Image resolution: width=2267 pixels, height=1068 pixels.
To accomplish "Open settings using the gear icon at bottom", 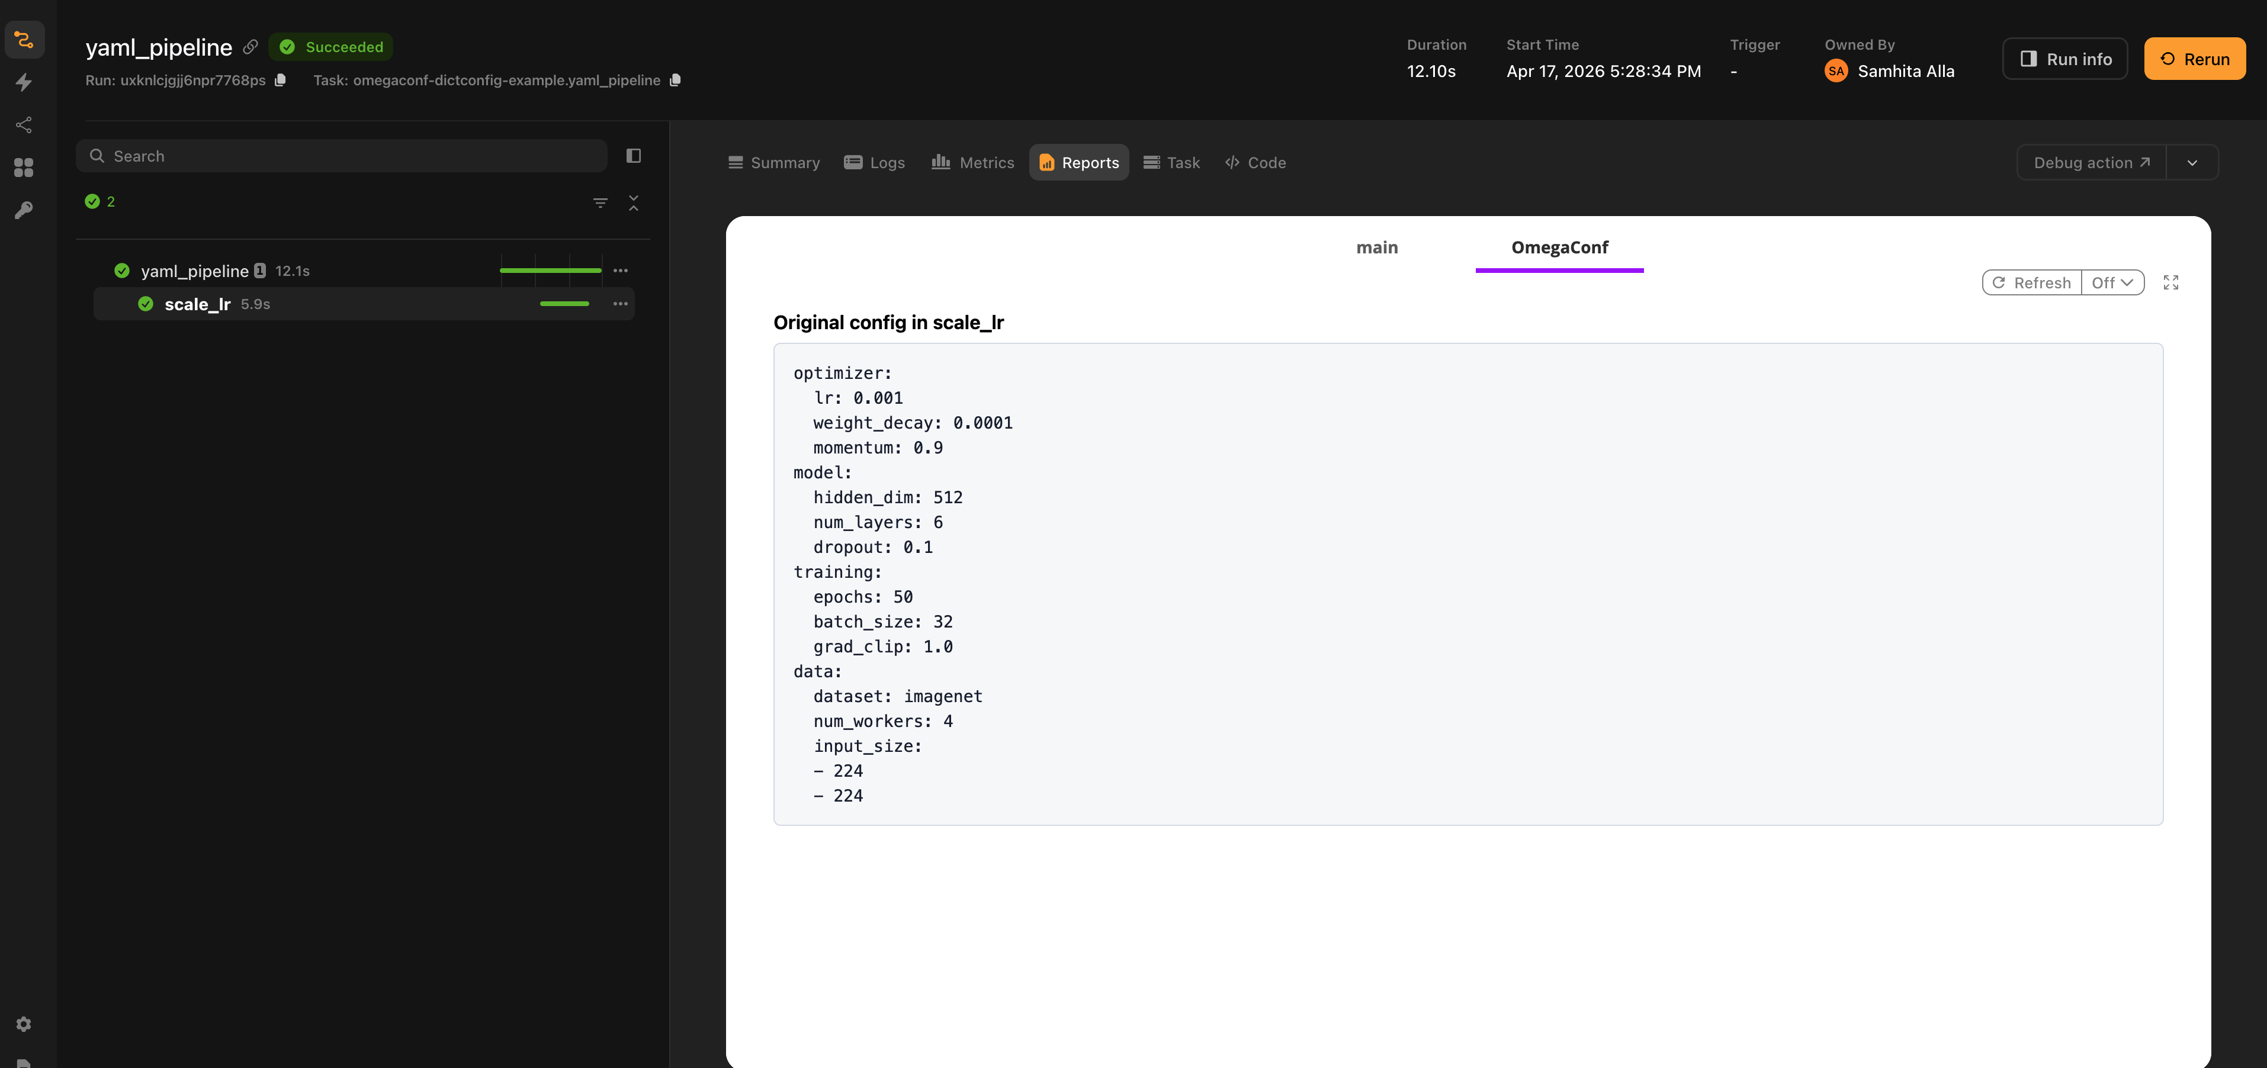I will coord(23,1023).
